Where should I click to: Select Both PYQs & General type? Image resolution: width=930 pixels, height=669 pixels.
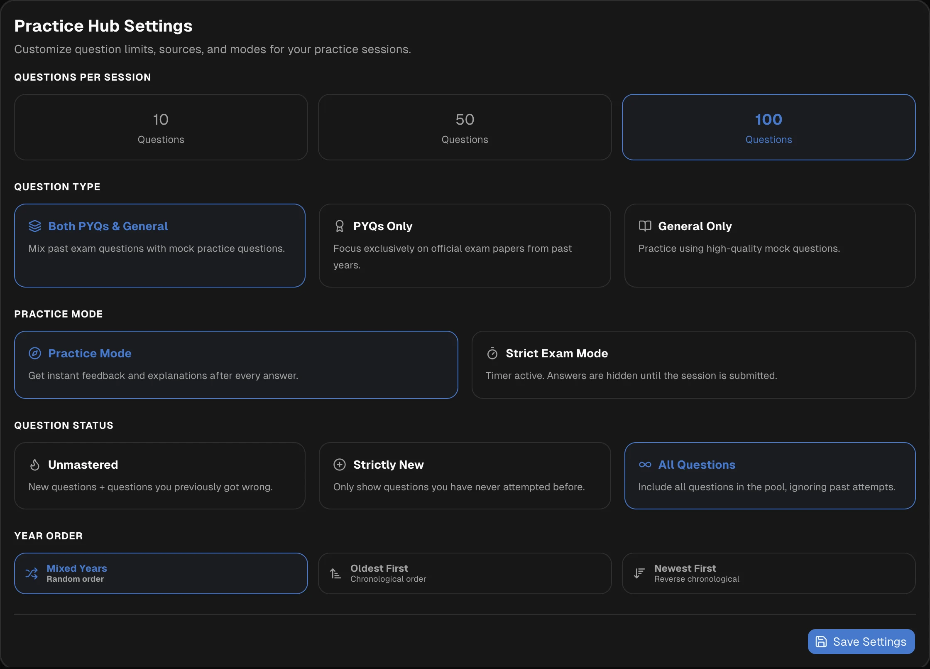(160, 246)
